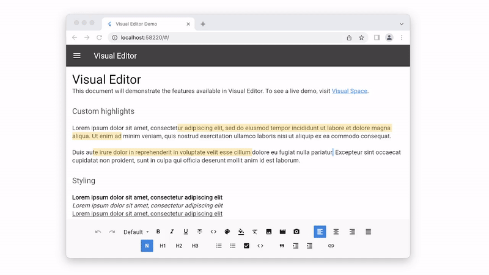The height and width of the screenshot is (275, 489).
Task: Open the Default font size dropdown
Action: (x=136, y=232)
